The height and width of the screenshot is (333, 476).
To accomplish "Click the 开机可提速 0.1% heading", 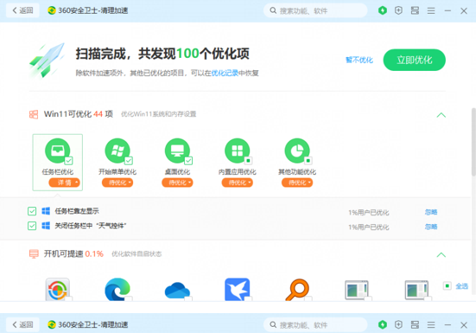I will tap(73, 253).
